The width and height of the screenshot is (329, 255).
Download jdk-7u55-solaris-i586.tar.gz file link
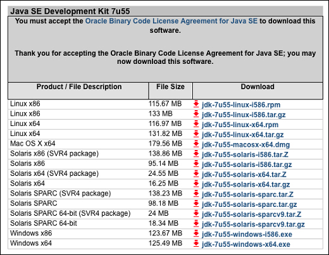(x=247, y=165)
